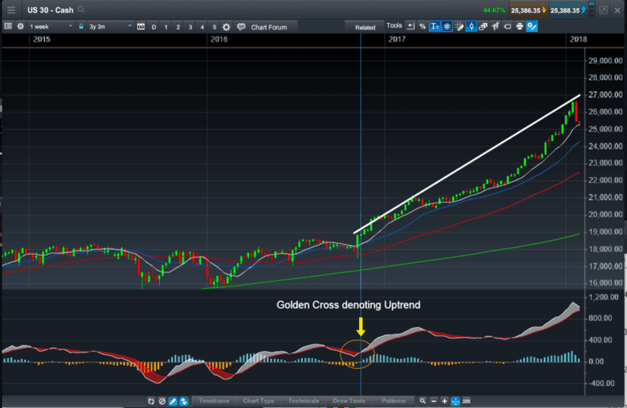
Task: Click the refresh icon in bottom toolbar
Action: (152, 401)
